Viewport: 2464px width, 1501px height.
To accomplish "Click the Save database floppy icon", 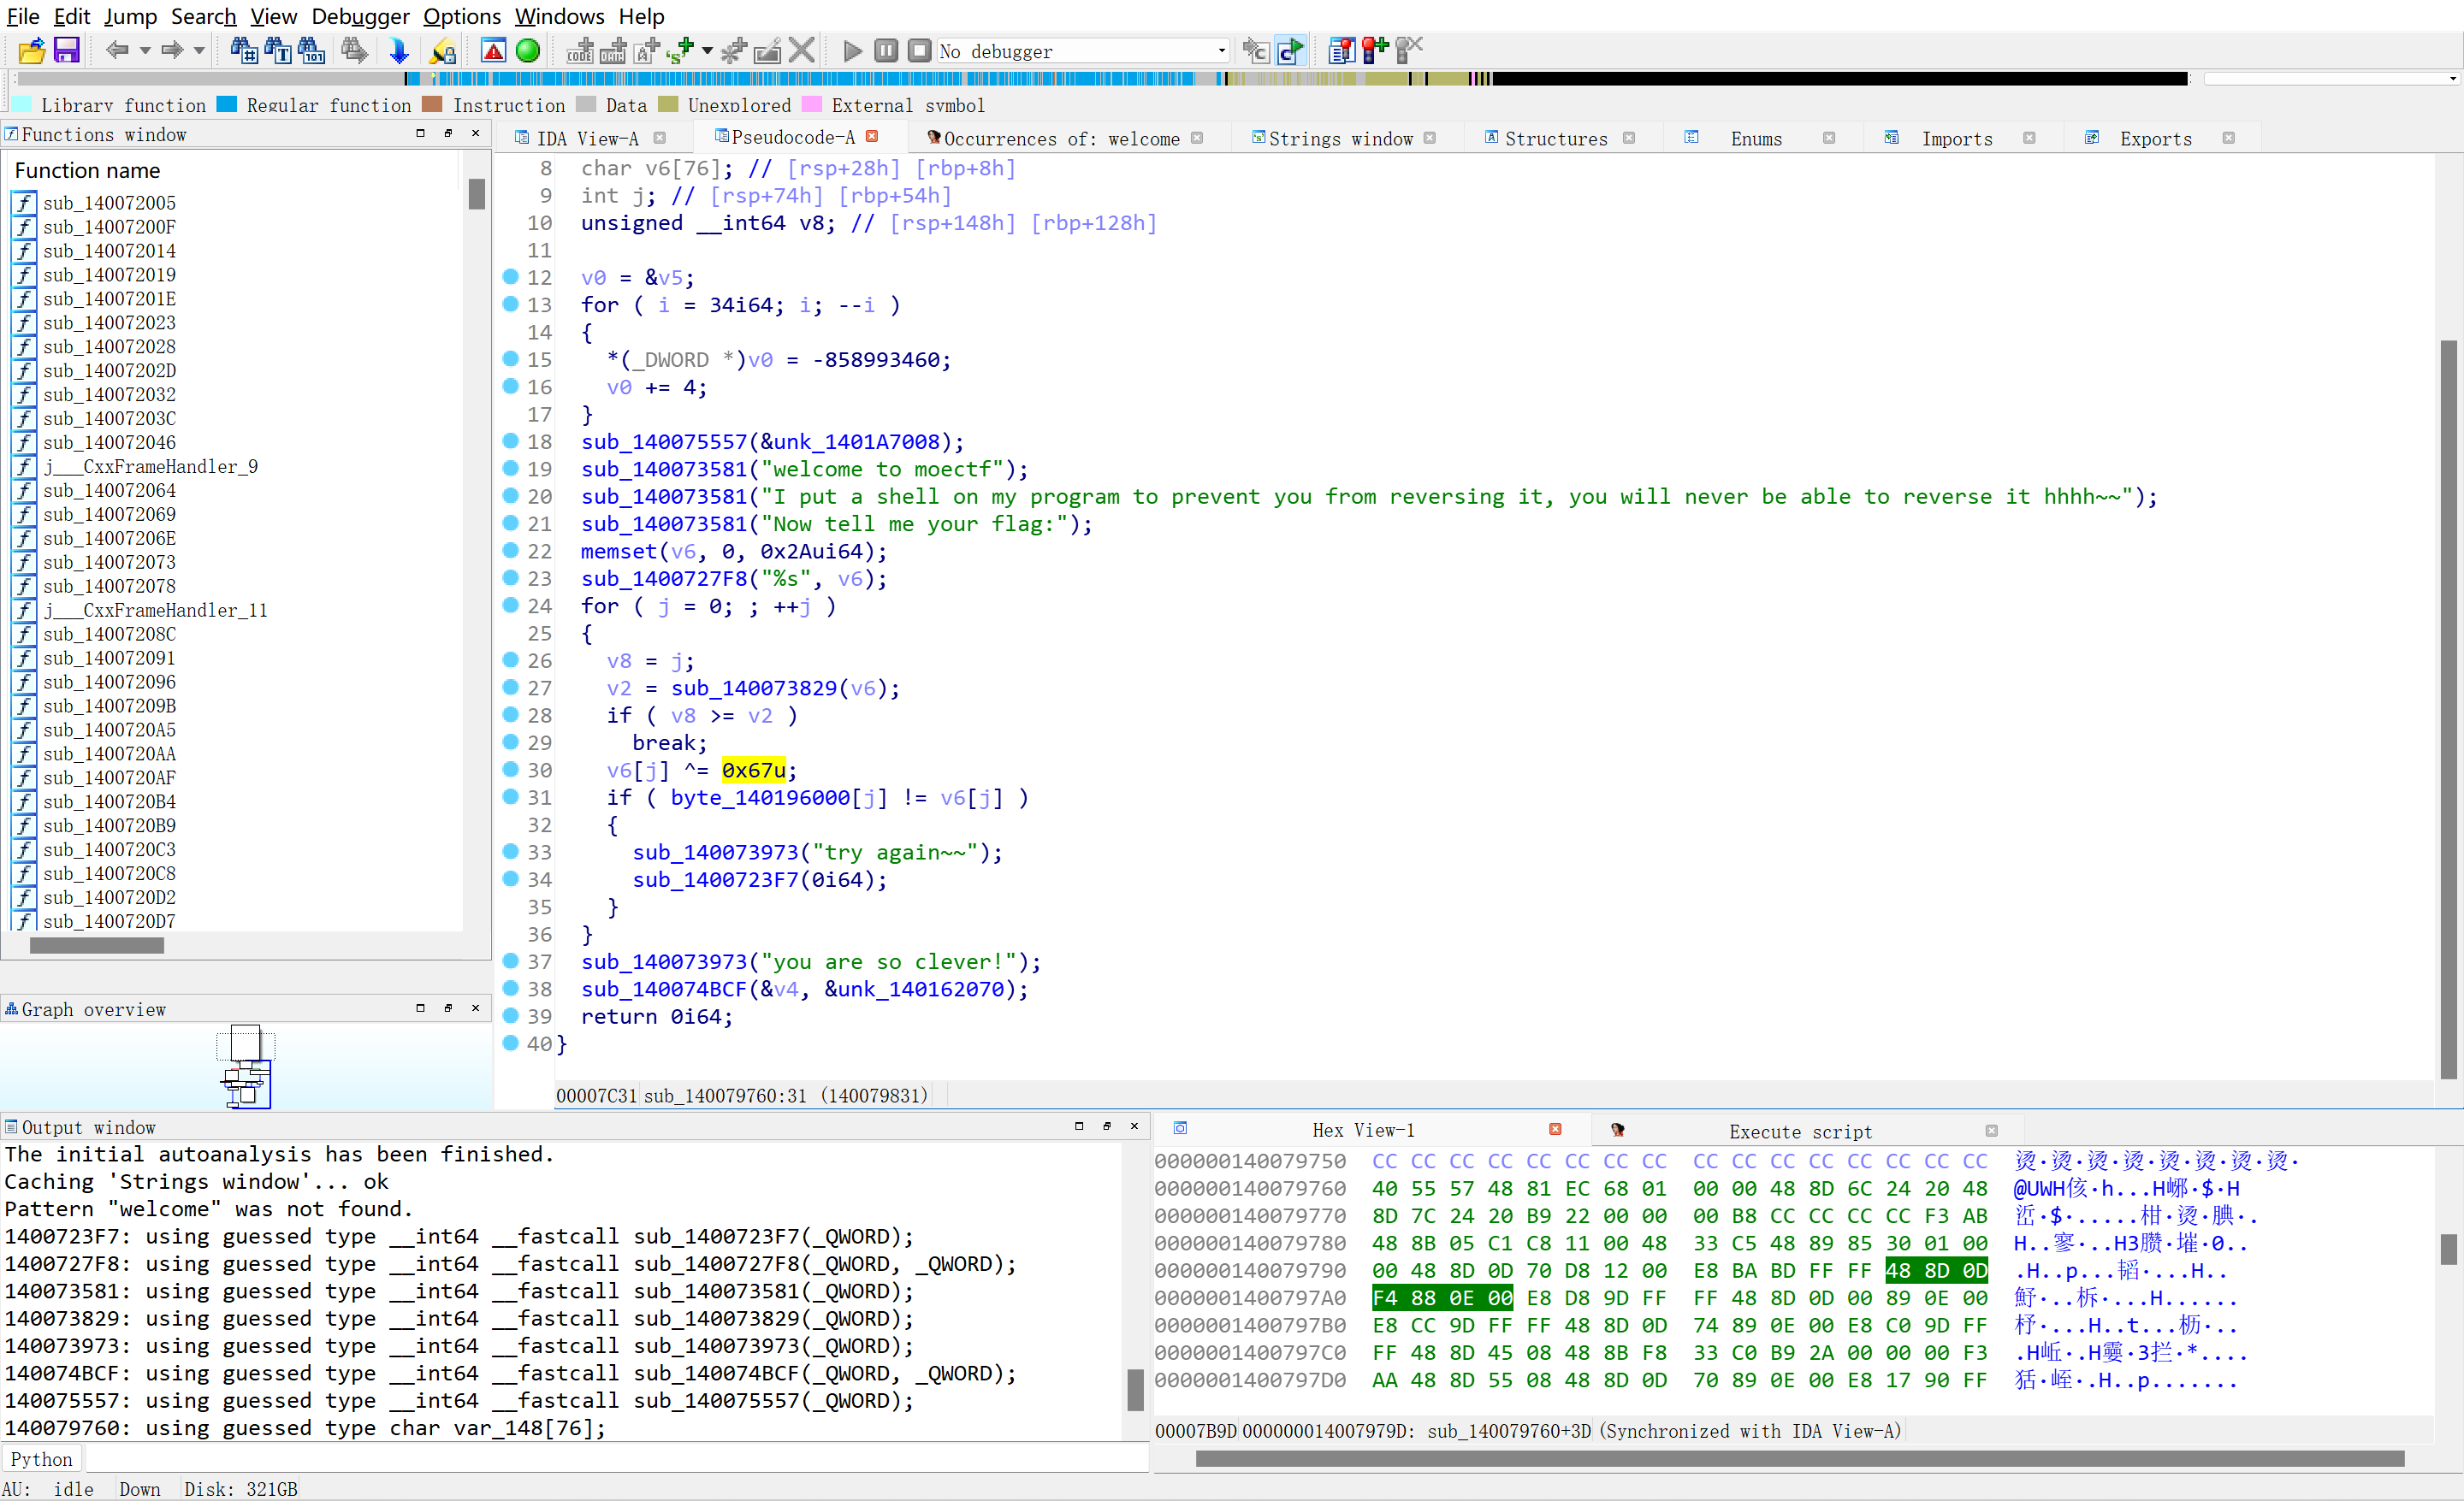I will [x=66, y=50].
